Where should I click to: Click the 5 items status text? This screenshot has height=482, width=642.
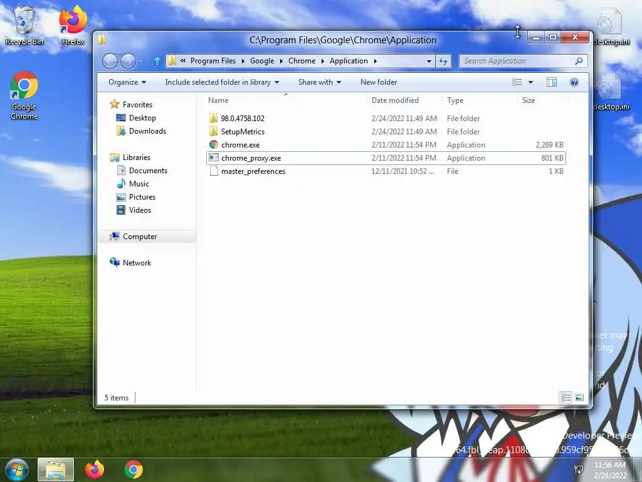tap(116, 397)
